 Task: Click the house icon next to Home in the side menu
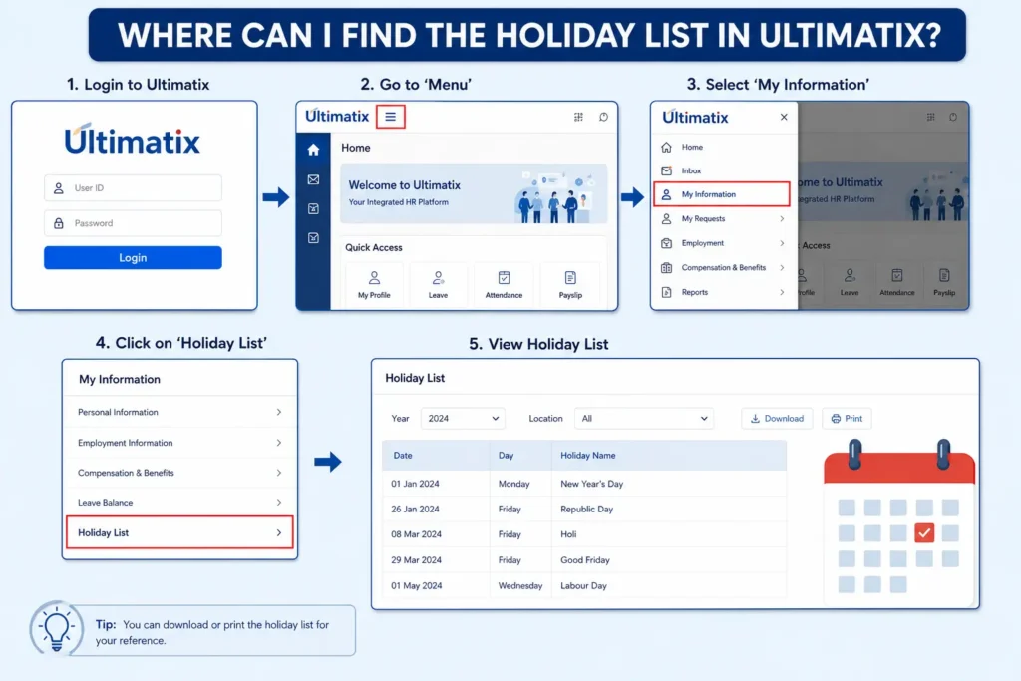(x=666, y=148)
